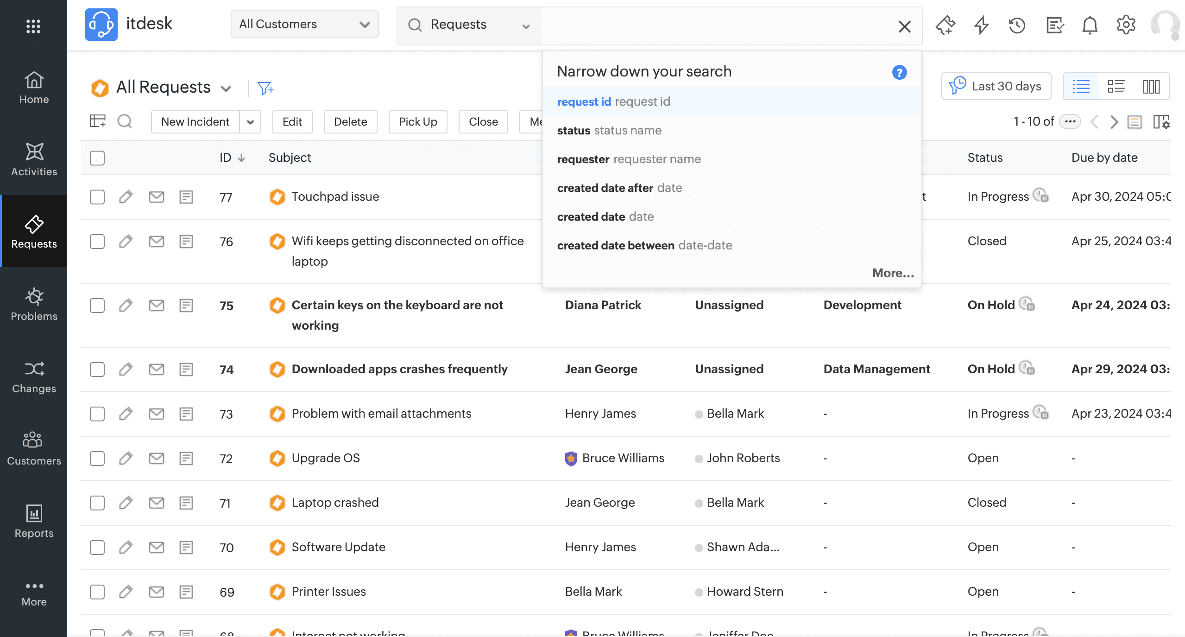This screenshot has width=1185, height=637.
Task: Select checkbox for Printer Issues row
Action: 97,592
